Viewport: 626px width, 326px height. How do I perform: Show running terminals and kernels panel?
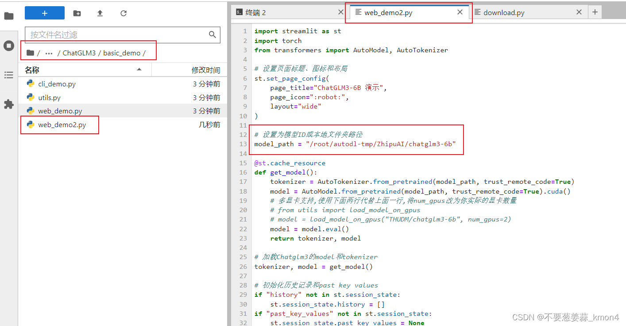tap(9, 46)
